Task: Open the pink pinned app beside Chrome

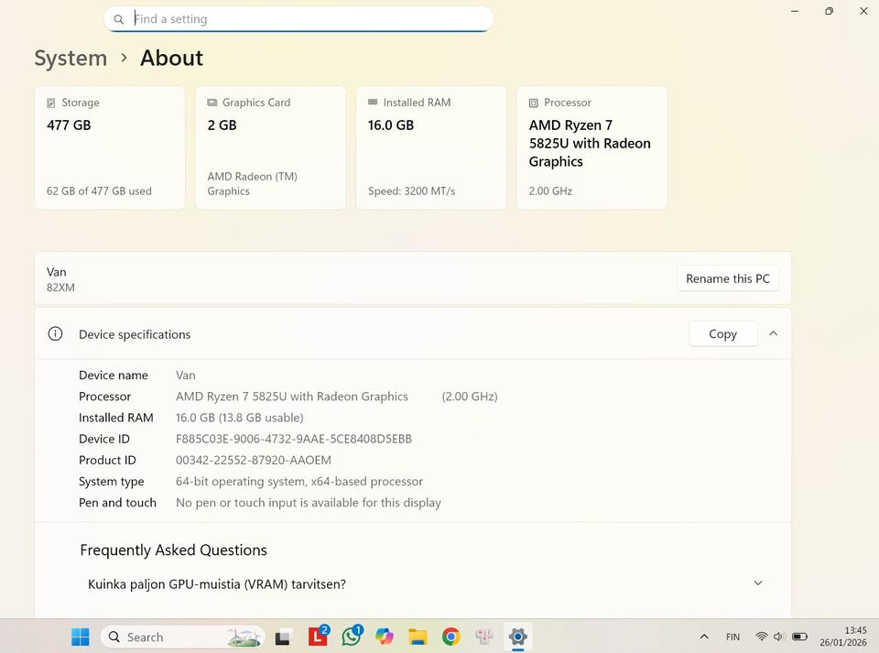Action: (484, 637)
